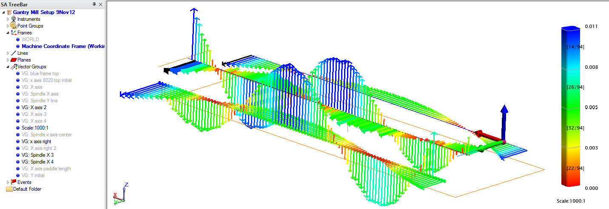Select VG: X axis 2
The height and width of the screenshot is (209, 609).
click(x=34, y=107)
